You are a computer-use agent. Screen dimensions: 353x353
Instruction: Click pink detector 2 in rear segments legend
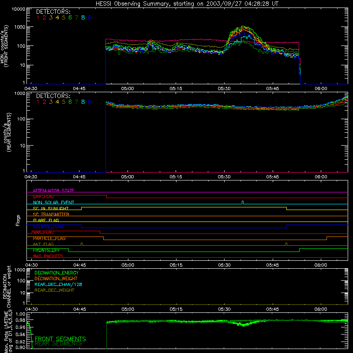tap(45, 102)
